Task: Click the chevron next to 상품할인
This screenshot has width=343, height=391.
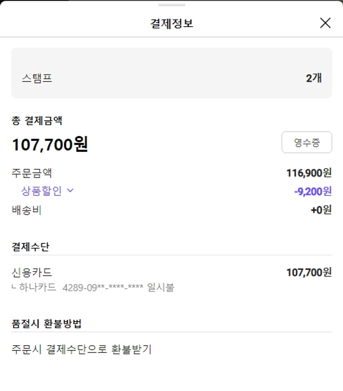Action: [70, 191]
